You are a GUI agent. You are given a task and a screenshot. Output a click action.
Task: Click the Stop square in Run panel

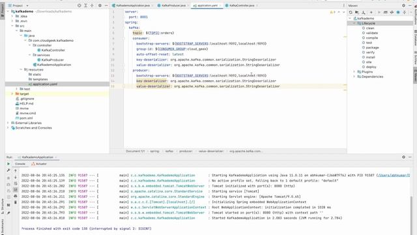point(8,178)
